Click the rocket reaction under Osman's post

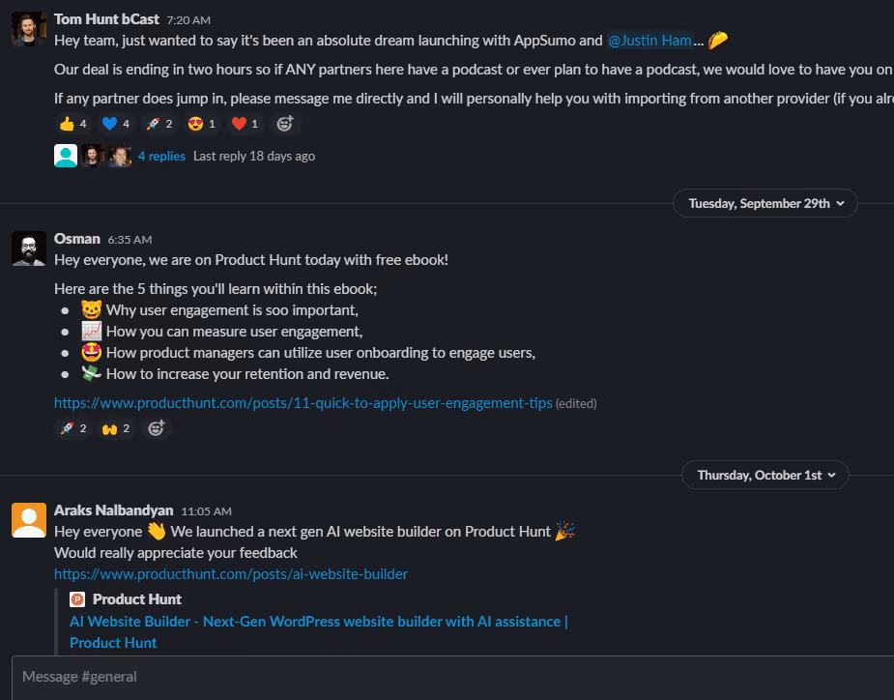coord(73,428)
